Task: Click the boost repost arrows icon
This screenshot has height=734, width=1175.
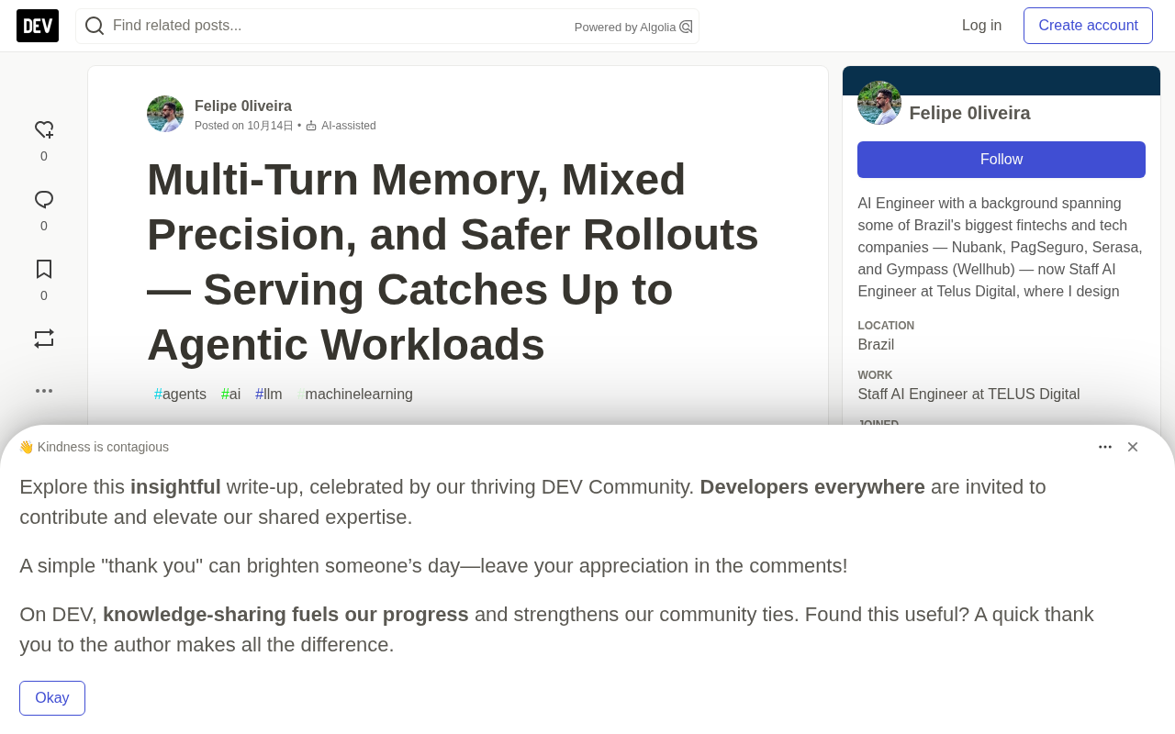Action: (x=44, y=339)
